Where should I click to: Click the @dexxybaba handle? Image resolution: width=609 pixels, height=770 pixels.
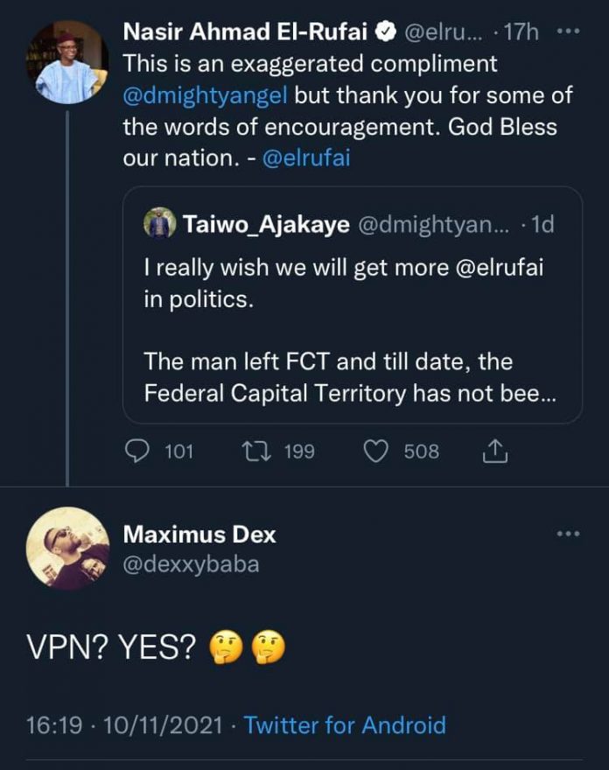(191, 564)
